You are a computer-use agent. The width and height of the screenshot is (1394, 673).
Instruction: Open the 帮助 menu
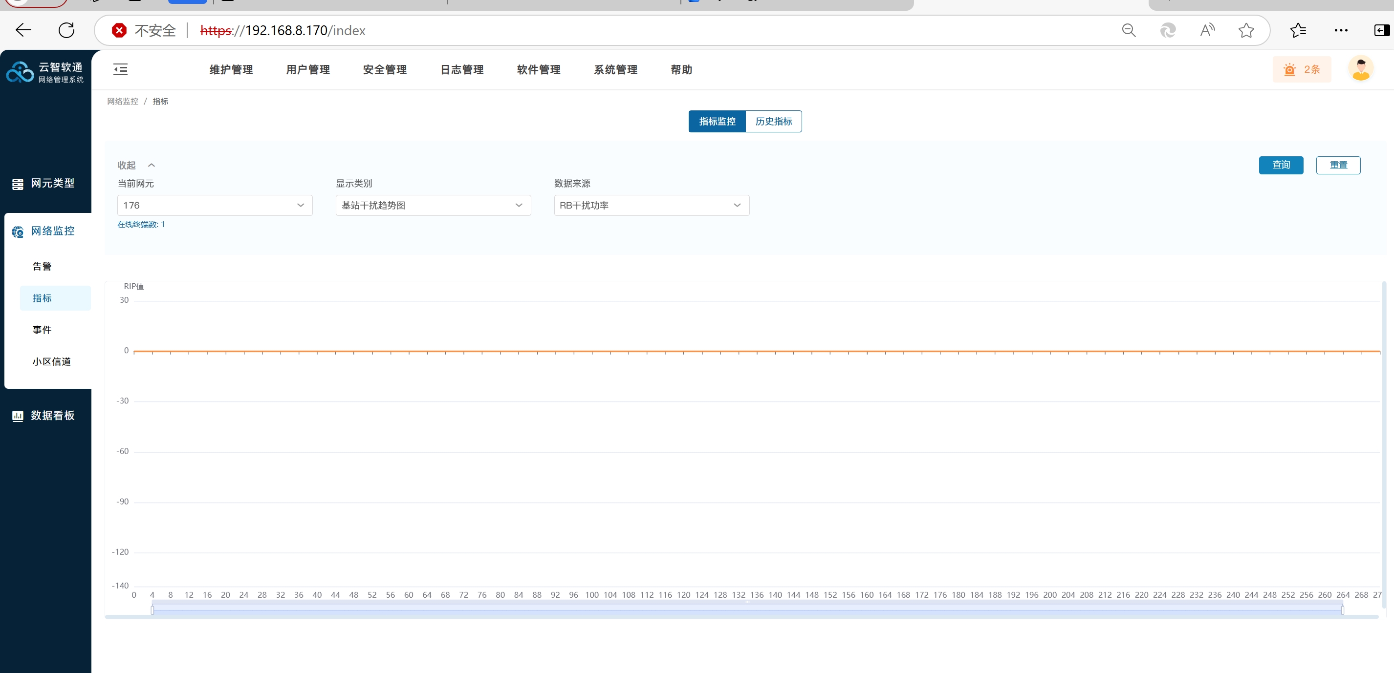pyautogui.click(x=681, y=69)
